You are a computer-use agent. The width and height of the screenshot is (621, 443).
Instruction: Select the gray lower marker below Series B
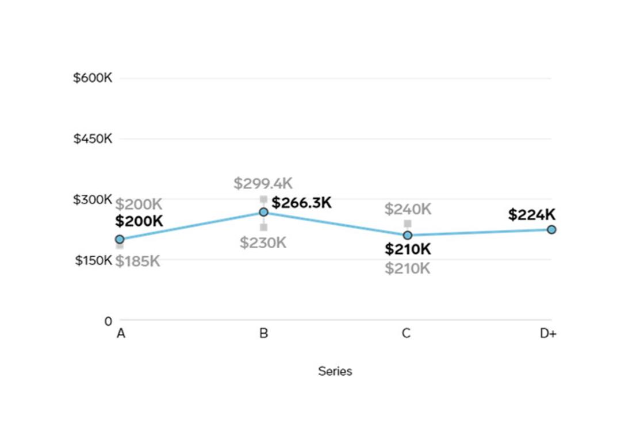click(264, 227)
